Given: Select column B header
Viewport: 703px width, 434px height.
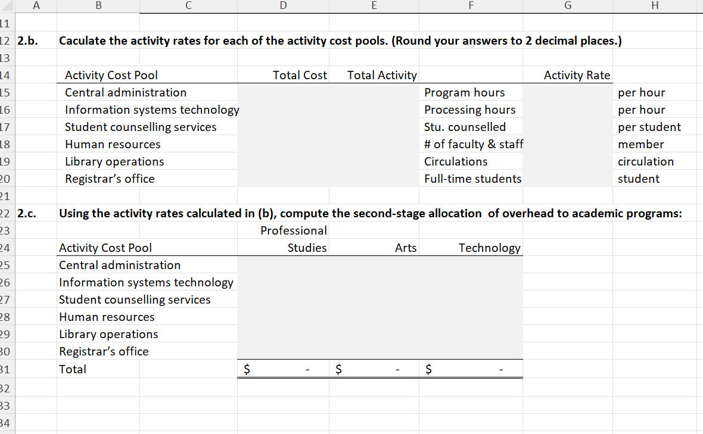Looking at the screenshot, I should [98, 5].
